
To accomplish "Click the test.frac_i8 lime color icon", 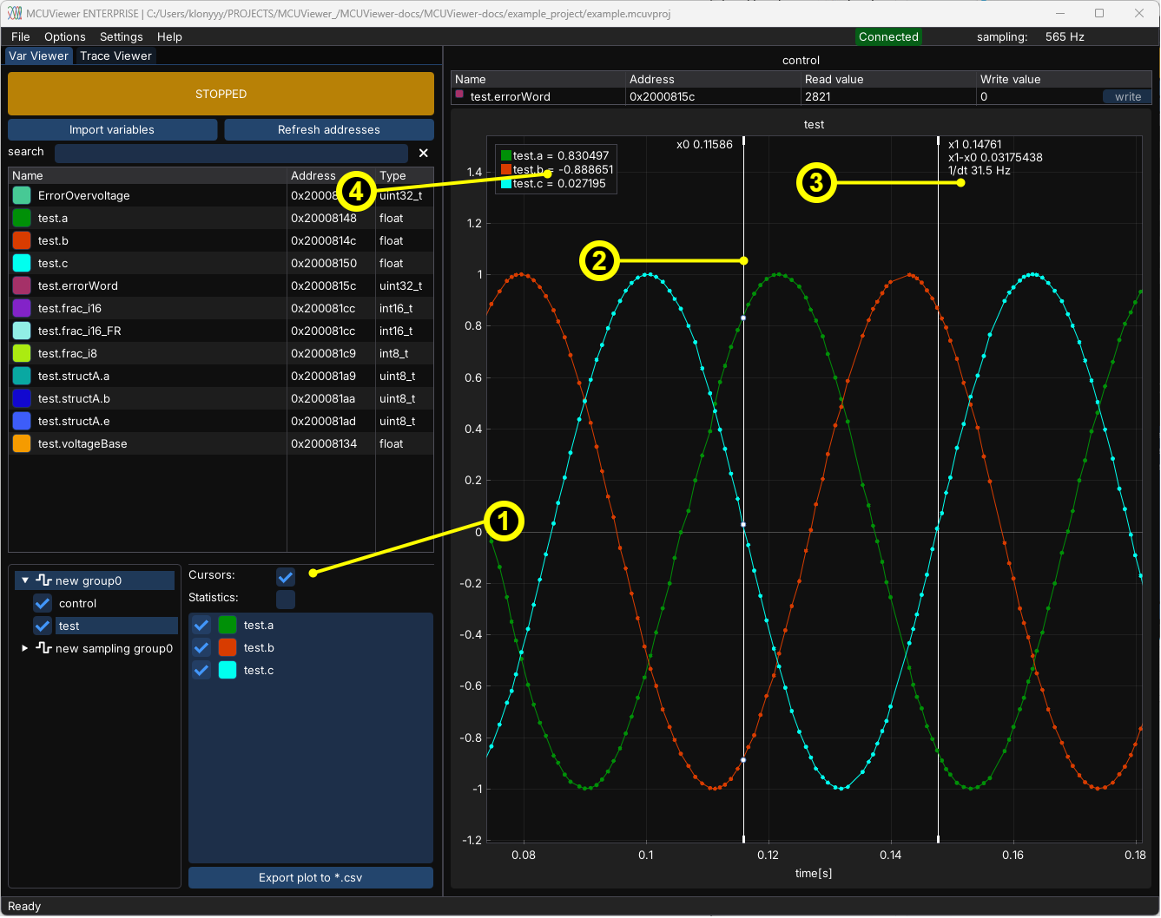I will coord(22,353).
